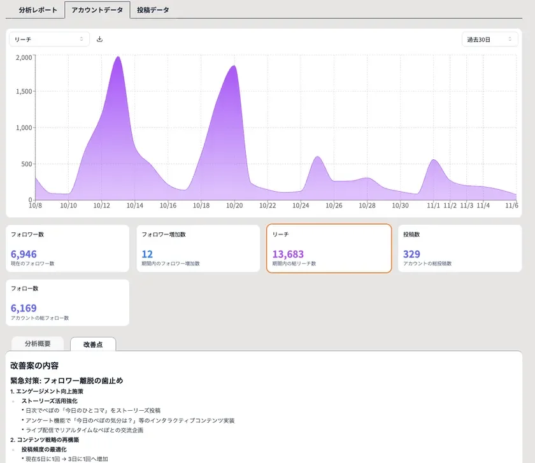Click the highlighted リーチ metric card

pyautogui.click(x=329, y=248)
